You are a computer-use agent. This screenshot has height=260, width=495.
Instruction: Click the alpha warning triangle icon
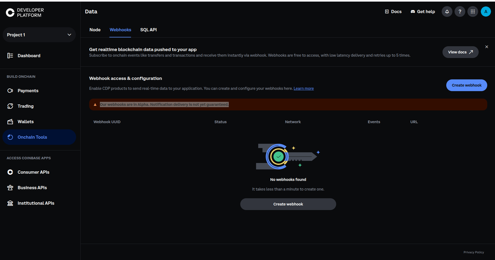click(x=95, y=105)
